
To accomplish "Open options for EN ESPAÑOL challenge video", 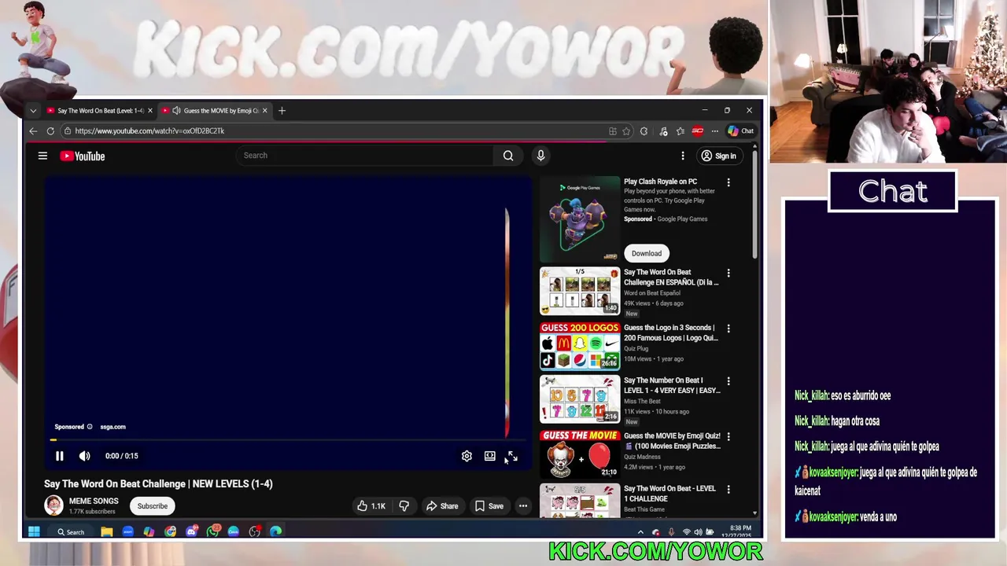I will click(729, 274).
